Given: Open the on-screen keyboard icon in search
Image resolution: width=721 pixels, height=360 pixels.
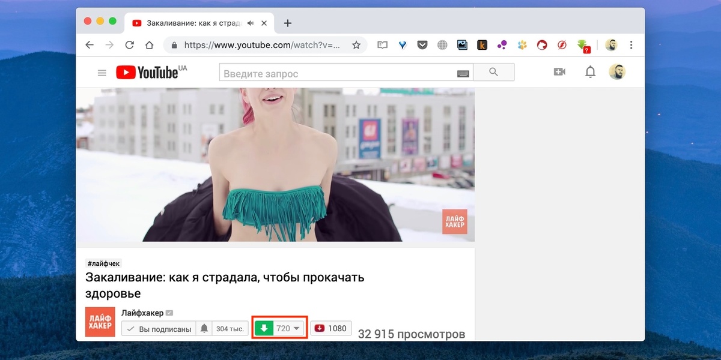Looking at the screenshot, I should [x=463, y=73].
